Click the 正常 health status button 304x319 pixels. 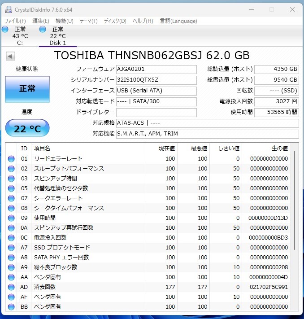27,89
